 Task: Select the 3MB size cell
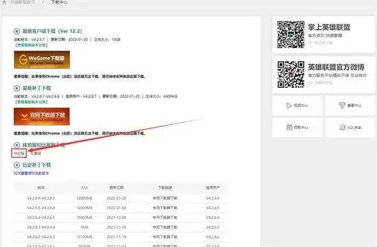point(84,227)
